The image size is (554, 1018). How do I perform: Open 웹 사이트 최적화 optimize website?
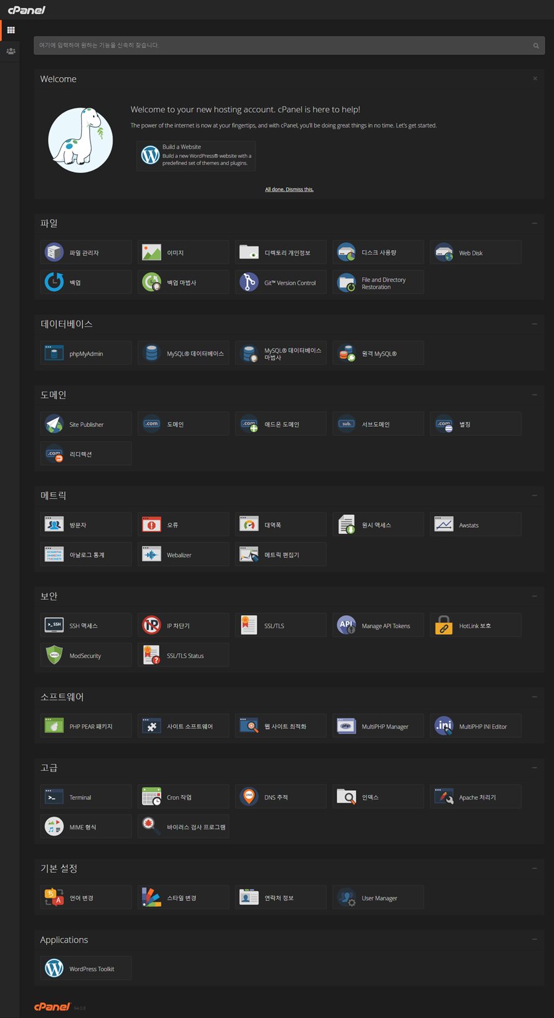(281, 726)
